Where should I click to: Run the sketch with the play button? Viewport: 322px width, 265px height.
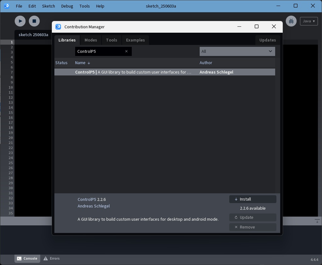(x=20, y=21)
